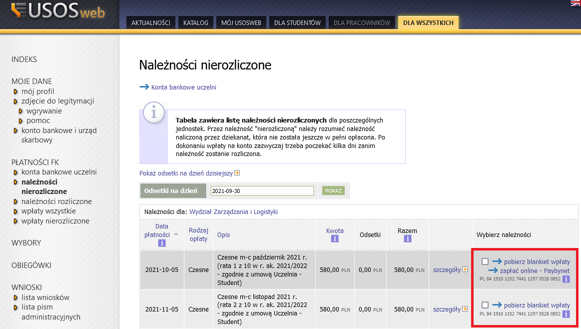Image resolution: width=581 pixels, height=329 pixels.
Task: Tick checkbox for October 2021 tuition
Action: pos(485,261)
